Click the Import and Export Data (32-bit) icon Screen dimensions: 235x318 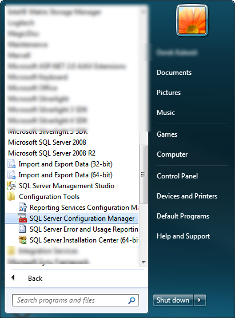(11, 164)
